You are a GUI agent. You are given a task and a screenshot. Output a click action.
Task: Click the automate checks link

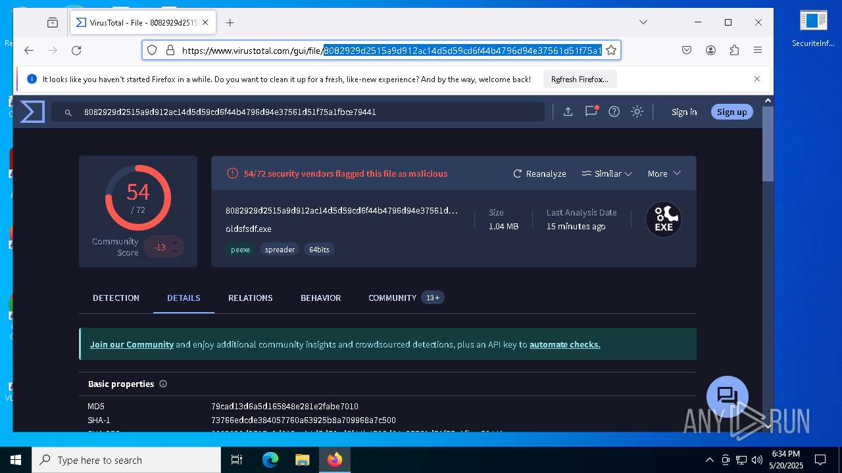coord(564,344)
